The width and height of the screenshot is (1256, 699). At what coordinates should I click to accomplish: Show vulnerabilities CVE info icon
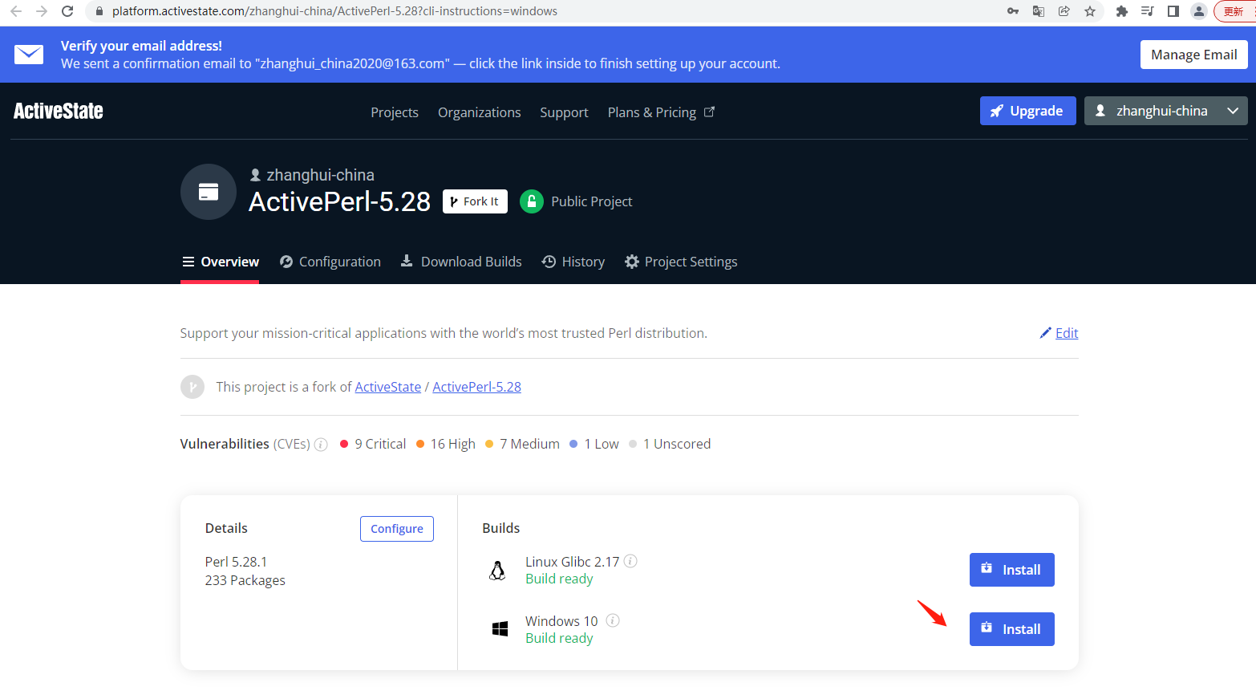pyautogui.click(x=321, y=445)
